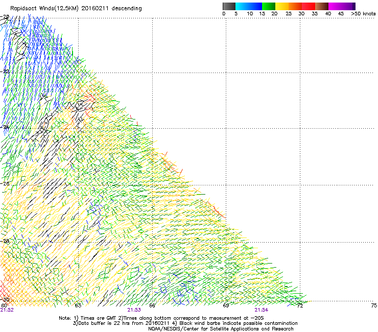This screenshot has width=378, height=332.
Task: Click the Rapidscat Winds 20160211 descending title
Action: [76, 9]
